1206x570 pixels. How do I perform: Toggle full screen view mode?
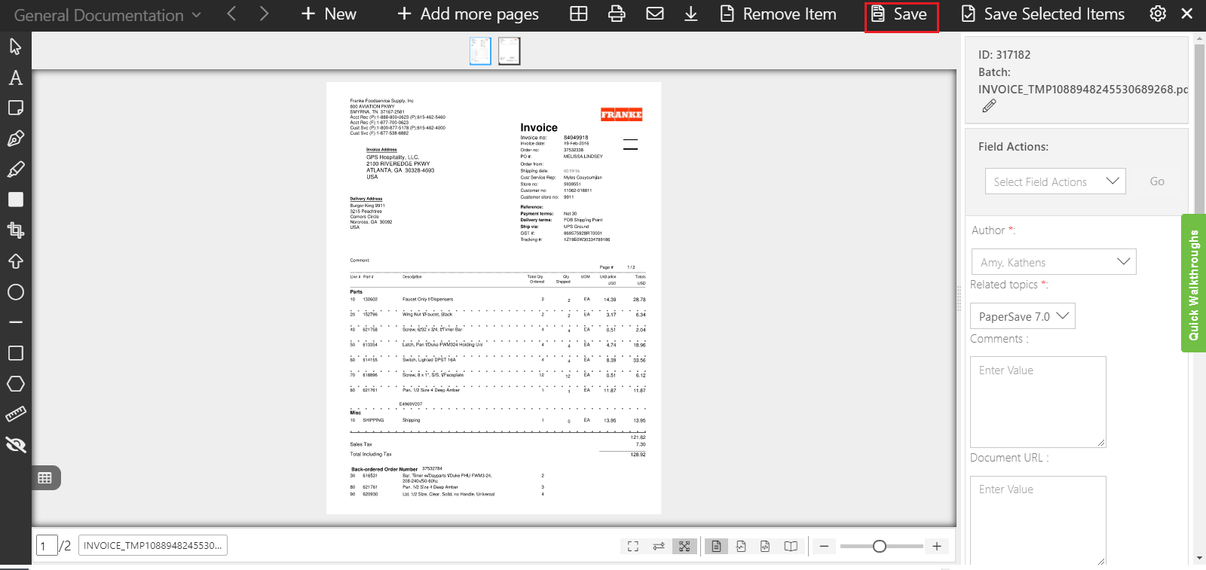coord(633,547)
